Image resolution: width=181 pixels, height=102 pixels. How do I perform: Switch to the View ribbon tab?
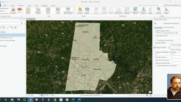(x=29, y=5)
